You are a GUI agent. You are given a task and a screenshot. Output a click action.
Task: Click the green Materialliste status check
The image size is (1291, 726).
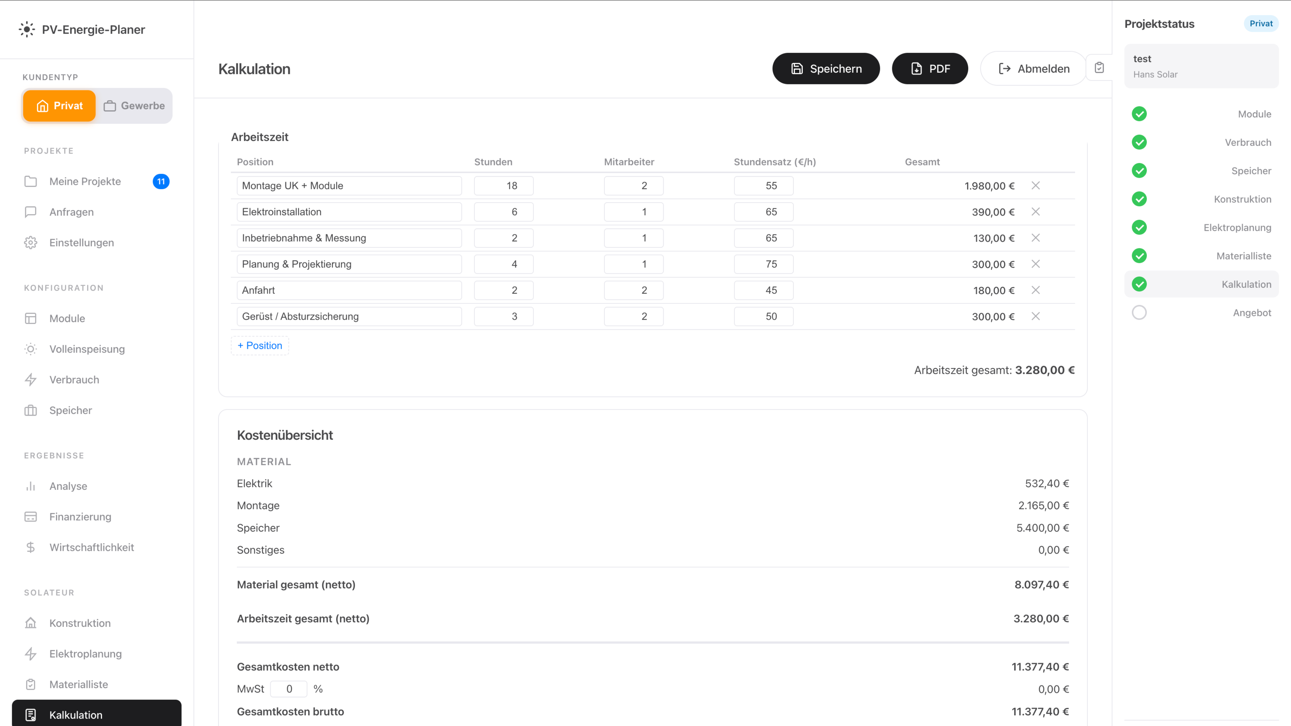[x=1139, y=256]
